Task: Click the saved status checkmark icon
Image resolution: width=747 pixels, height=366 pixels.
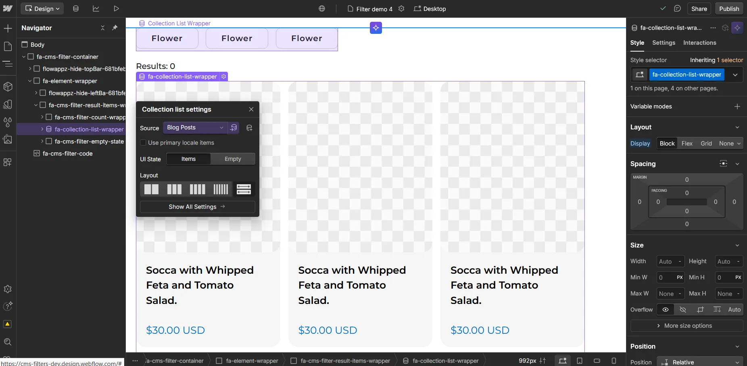Action: [x=663, y=8]
